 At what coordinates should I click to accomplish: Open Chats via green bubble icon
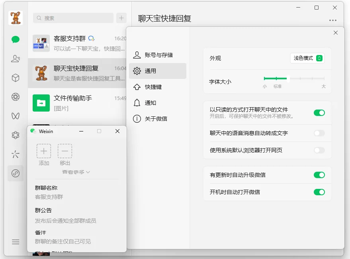(16, 39)
